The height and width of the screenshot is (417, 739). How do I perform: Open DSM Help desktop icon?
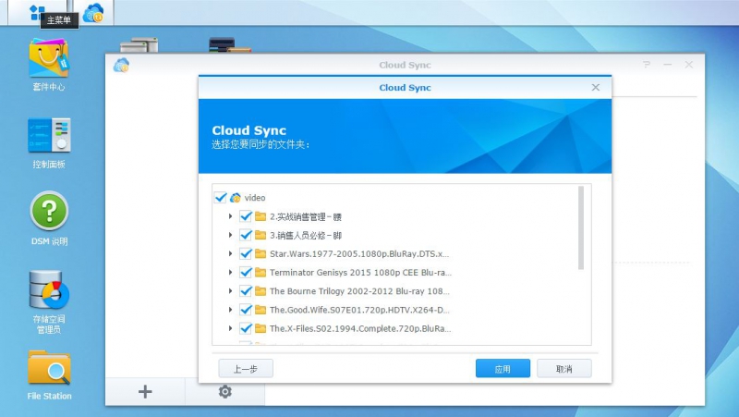pyautogui.click(x=48, y=211)
